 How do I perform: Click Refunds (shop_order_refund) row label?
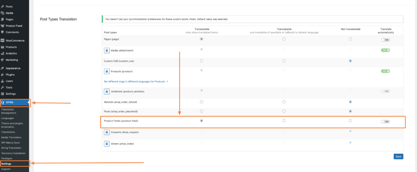pyautogui.click(x=121, y=102)
